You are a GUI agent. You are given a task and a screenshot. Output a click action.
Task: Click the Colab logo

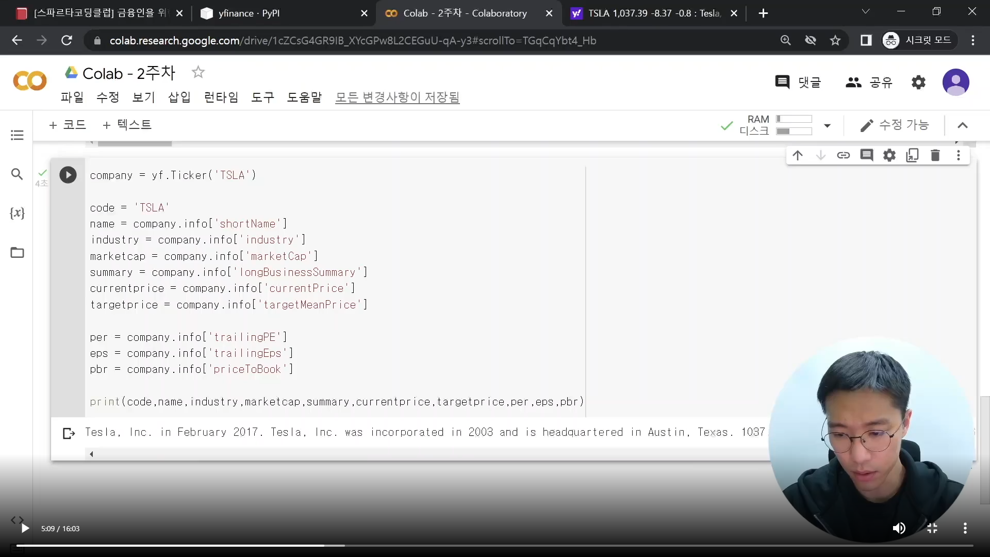pos(30,81)
